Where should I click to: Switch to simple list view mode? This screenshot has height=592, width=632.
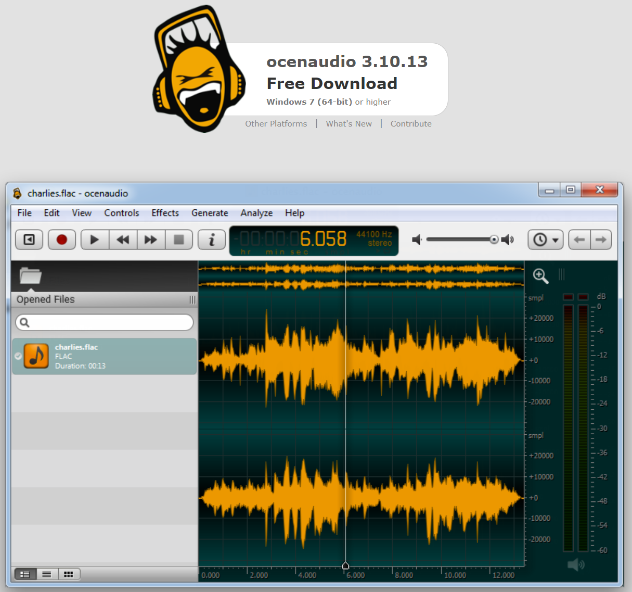coord(47,574)
